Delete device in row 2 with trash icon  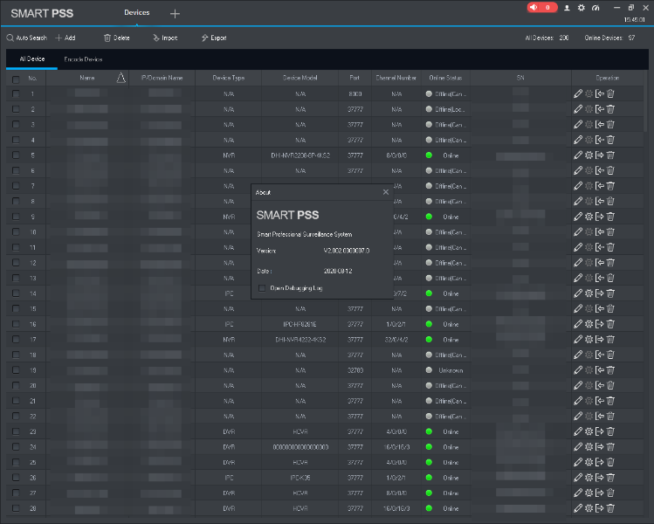[610, 109]
